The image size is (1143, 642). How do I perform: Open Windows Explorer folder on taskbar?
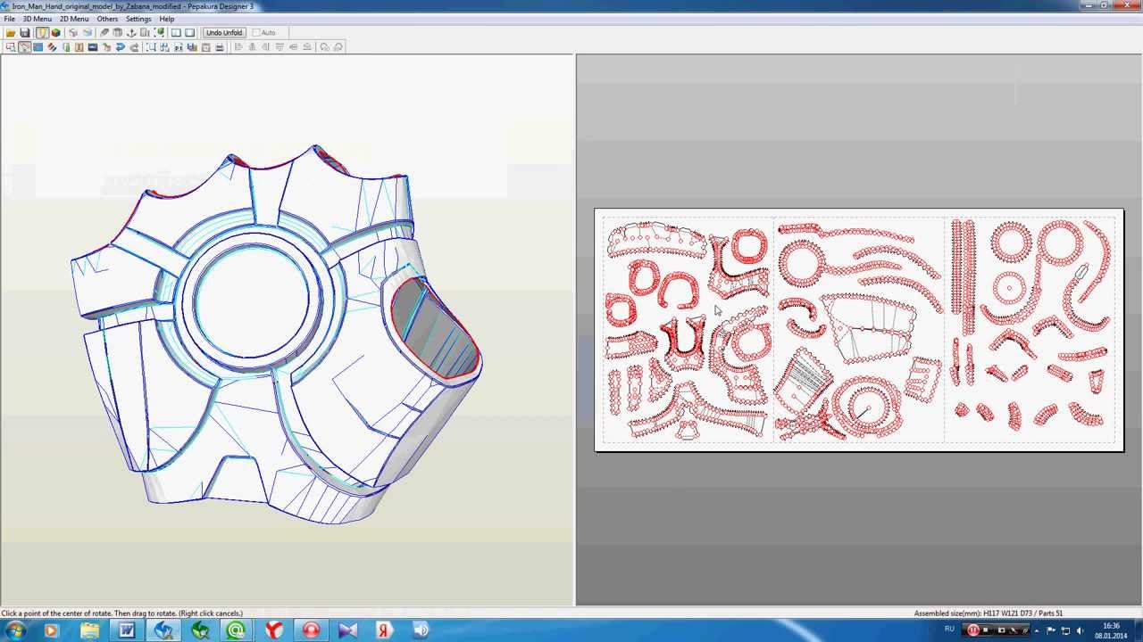point(89,630)
